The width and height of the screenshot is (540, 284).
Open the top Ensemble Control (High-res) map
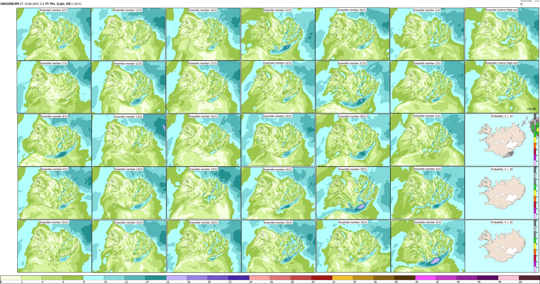[x=502, y=34]
